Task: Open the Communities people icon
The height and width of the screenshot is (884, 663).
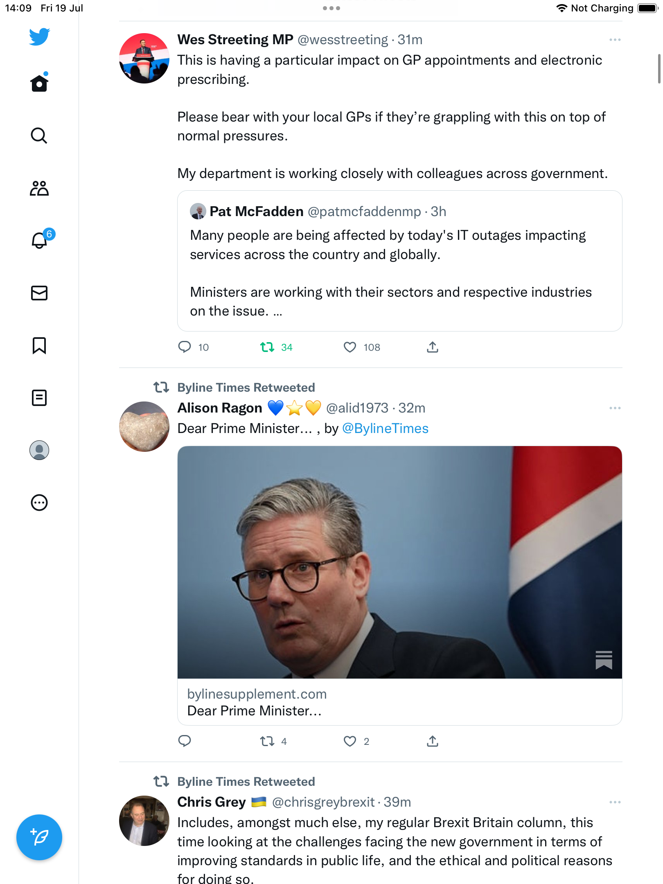Action: 39,188
